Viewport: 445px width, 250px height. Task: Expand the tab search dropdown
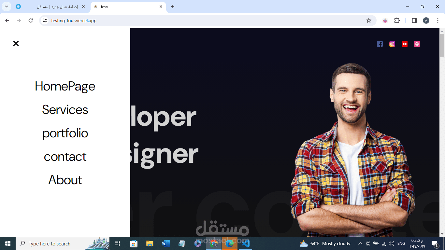point(6,7)
